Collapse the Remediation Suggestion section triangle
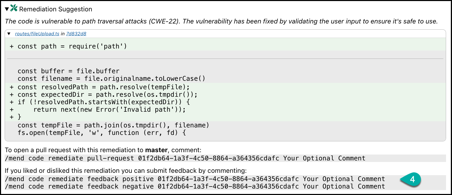The image size is (452, 195). pyautogui.click(x=7, y=9)
